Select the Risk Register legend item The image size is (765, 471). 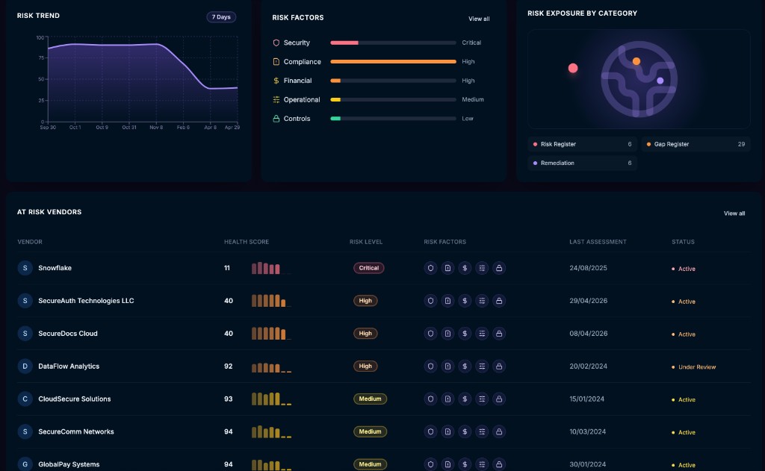click(x=582, y=144)
